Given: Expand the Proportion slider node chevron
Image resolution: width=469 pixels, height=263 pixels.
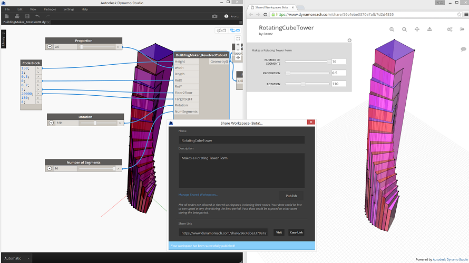Looking at the screenshot, I should point(50,47).
